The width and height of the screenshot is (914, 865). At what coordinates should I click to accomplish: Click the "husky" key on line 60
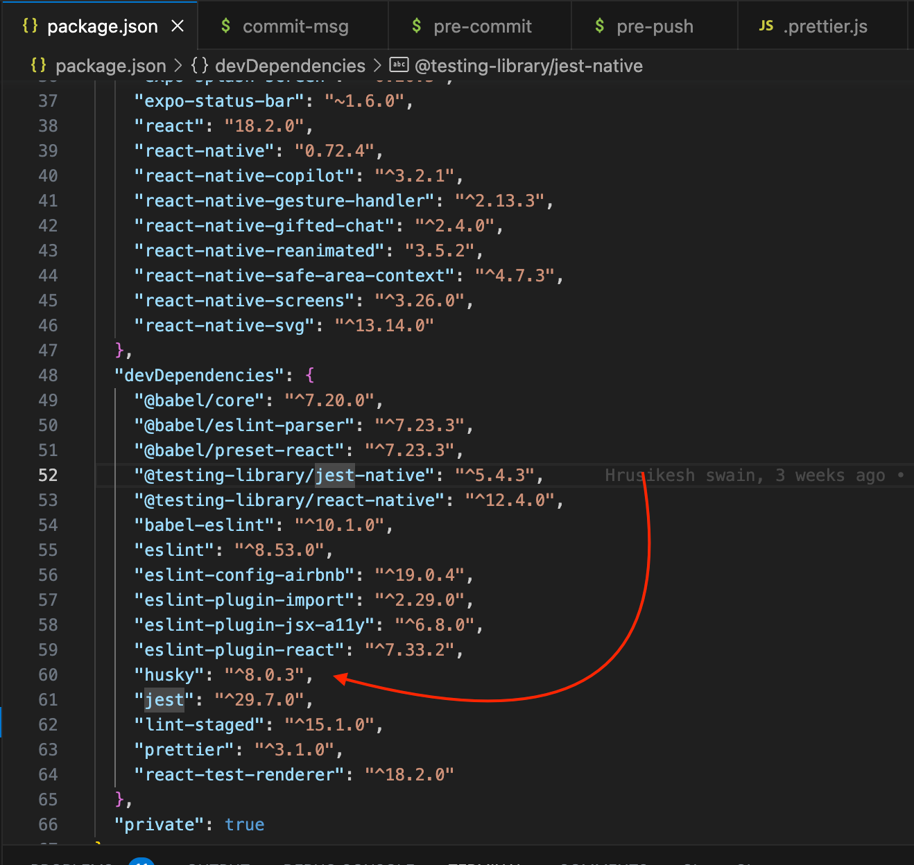point(169,675)
